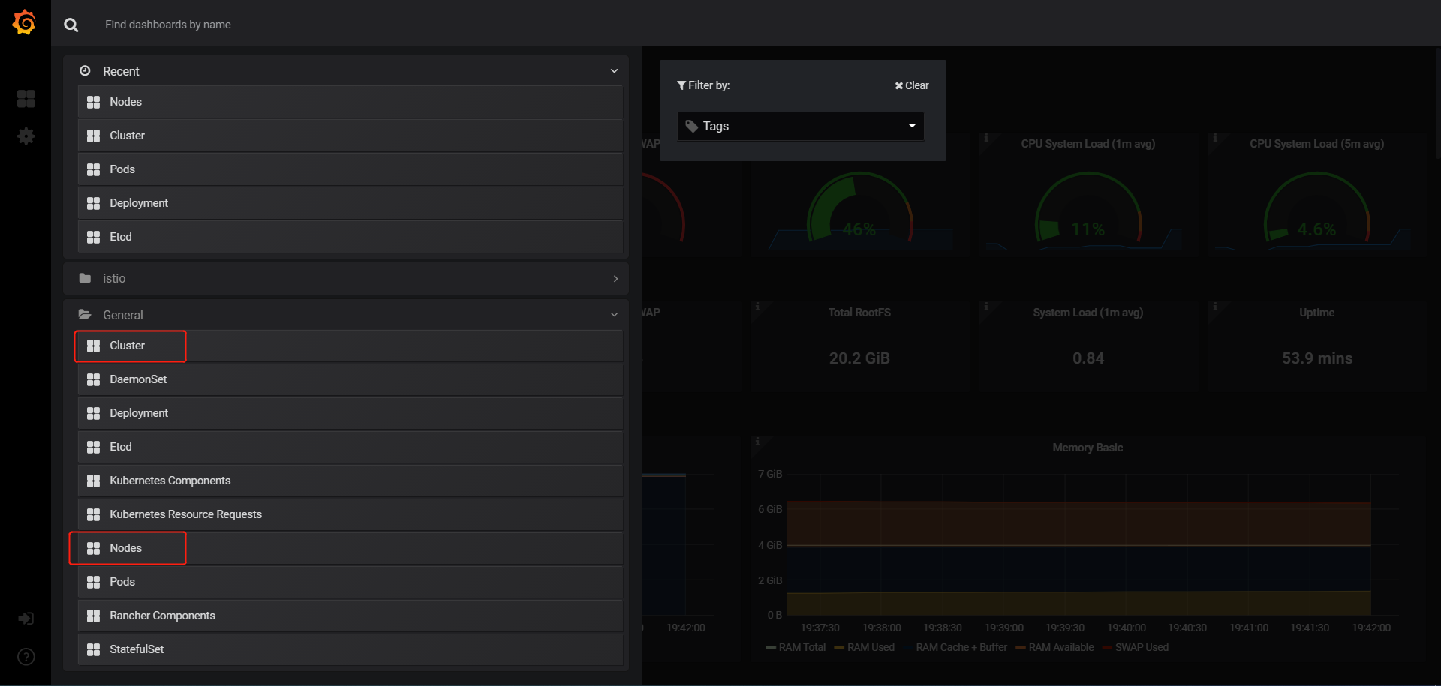Open Etcd dashboard in General folder

coord(350,447)
